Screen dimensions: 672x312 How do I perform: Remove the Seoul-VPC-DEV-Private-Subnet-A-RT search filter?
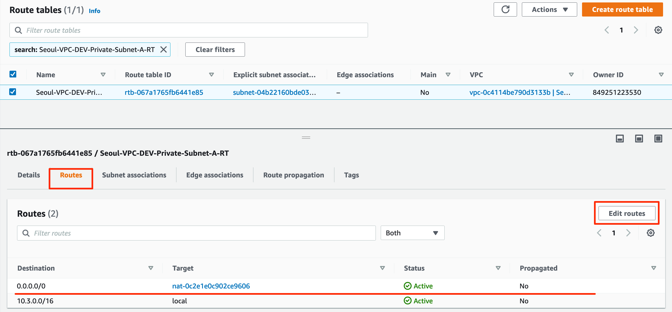pyautogui.click(x=163, y=50)
